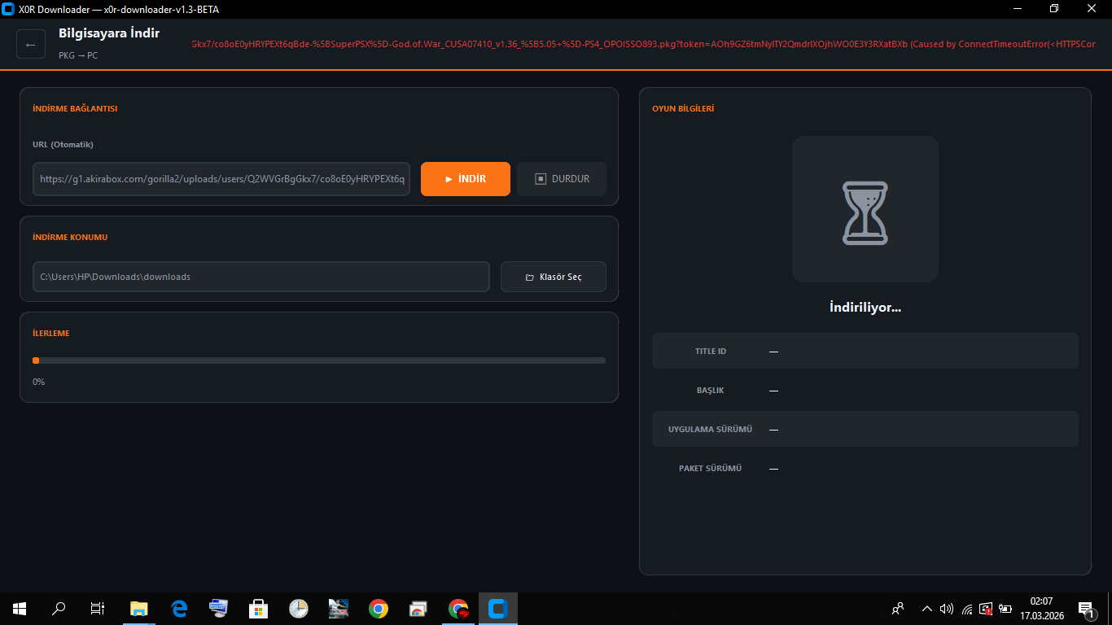
Task: Select the TITLE ID info row
Action: [865, 351]
